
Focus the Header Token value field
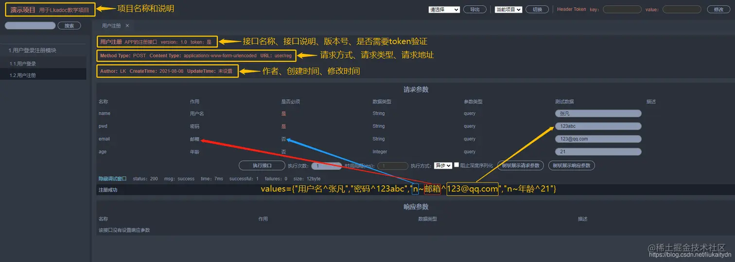coord(682,9)
